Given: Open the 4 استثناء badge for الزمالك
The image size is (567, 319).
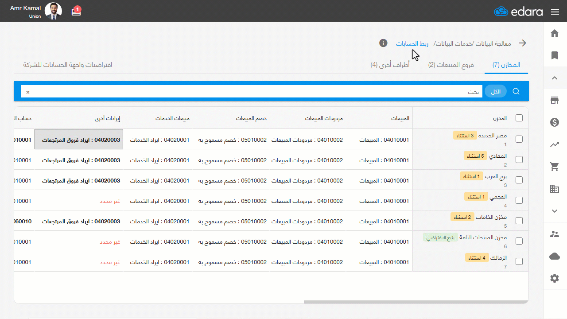Looking at the screenshot, I should 477,258.
